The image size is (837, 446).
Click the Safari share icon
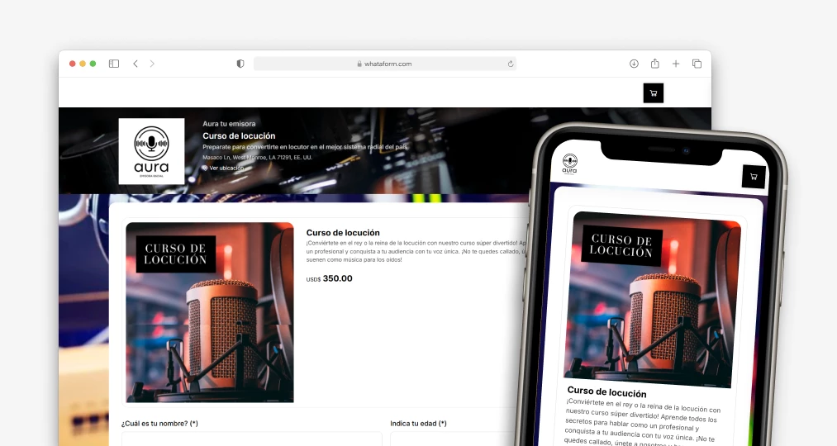click(654, 64)
